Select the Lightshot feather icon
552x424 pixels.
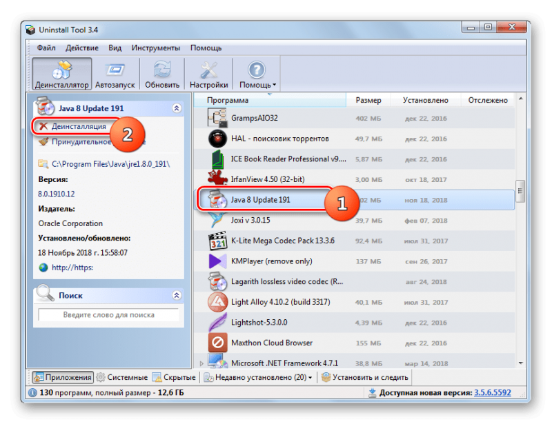point(217,323)
